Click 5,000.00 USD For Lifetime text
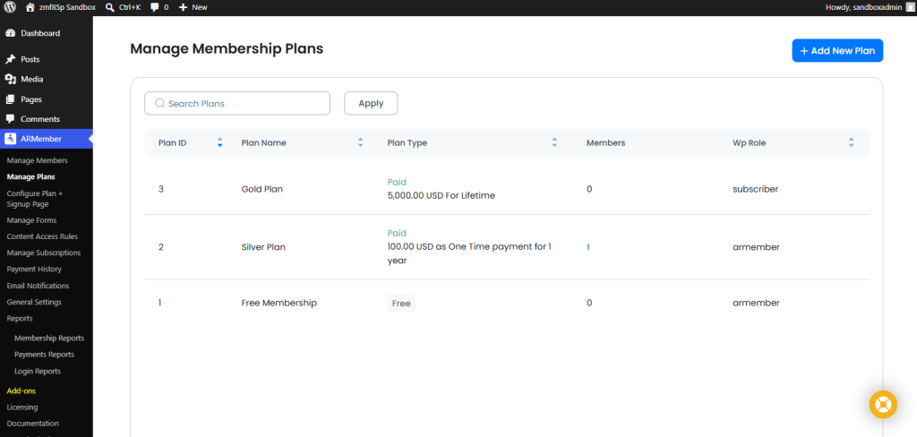The width and height of the screenshot is (917, 437). click(x=441, y=195)
